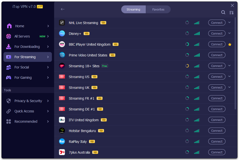Connect to ITV United Kingdom server
Screen dimensions: 239x160
217,120
